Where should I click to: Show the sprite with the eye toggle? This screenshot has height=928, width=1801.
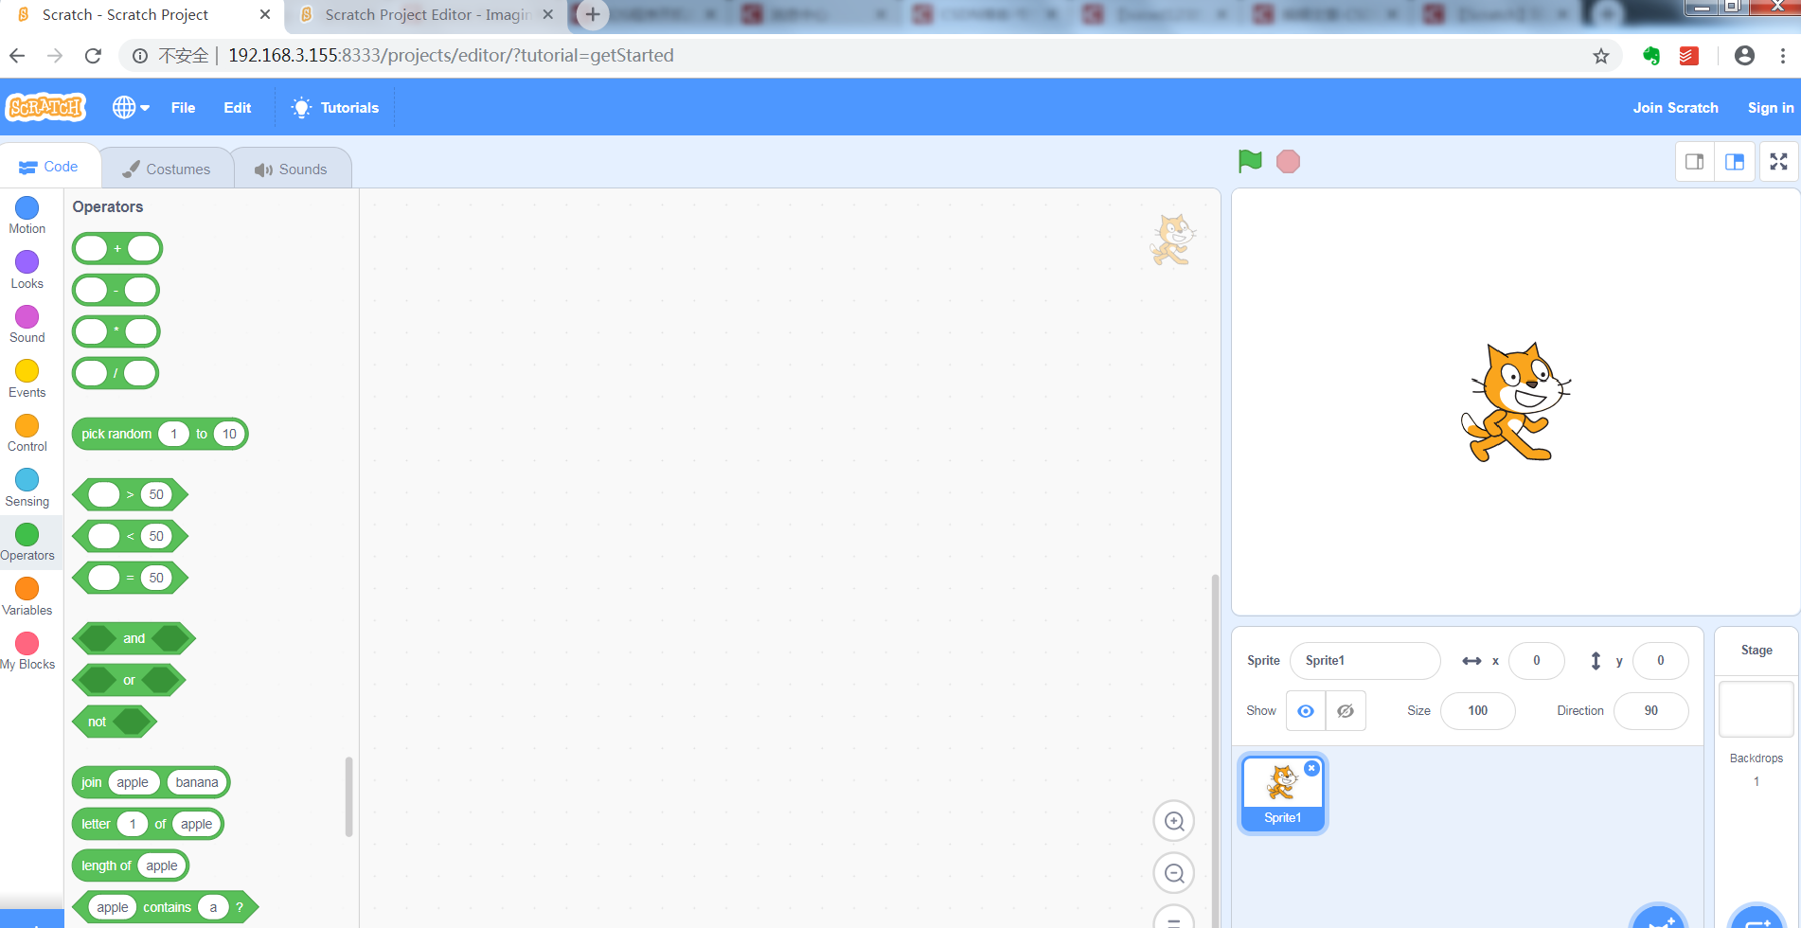tap(1305, 710)
